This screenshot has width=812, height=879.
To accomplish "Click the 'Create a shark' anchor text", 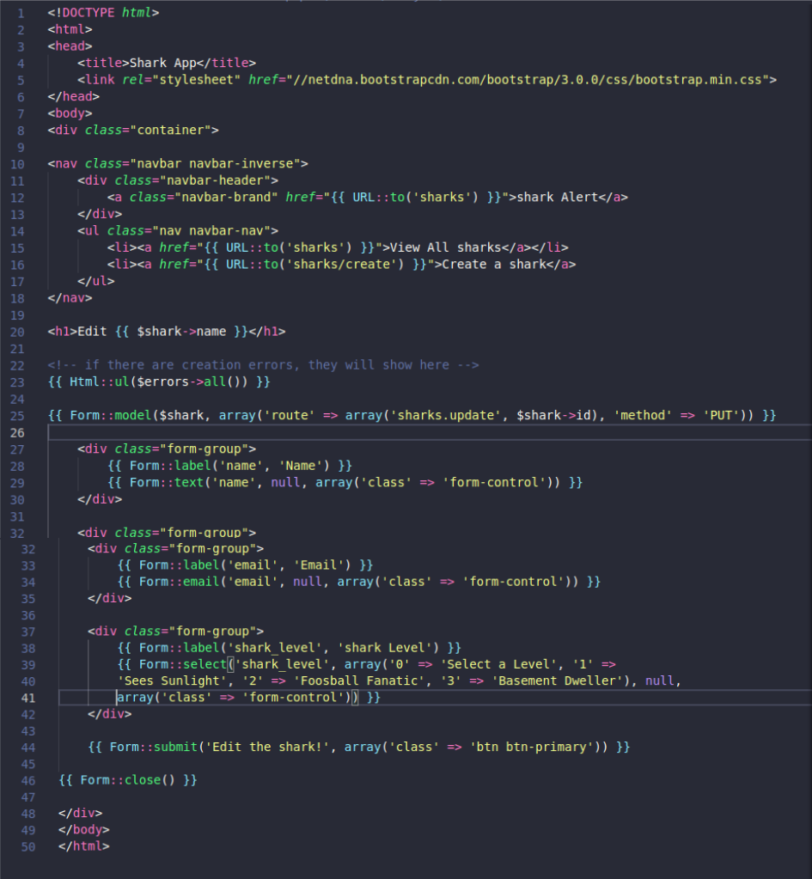I will (x=494, y=265).
